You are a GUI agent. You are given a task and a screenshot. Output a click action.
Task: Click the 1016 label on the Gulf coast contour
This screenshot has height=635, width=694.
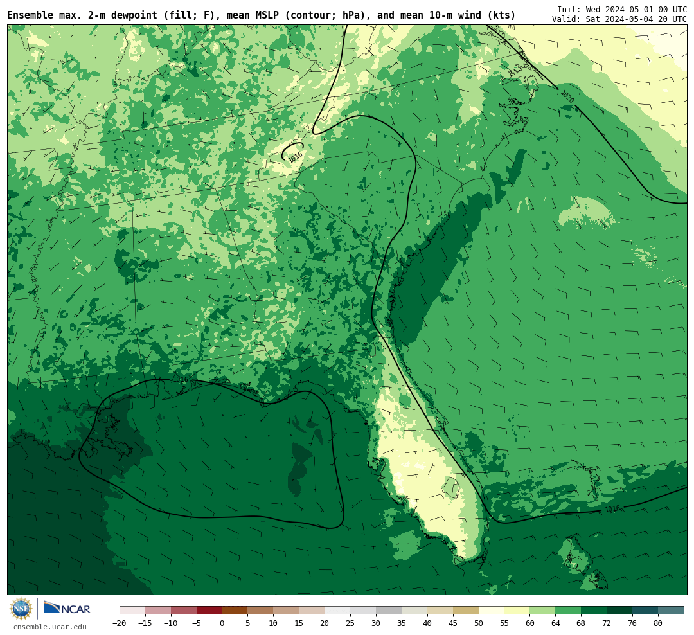point(180,379)
